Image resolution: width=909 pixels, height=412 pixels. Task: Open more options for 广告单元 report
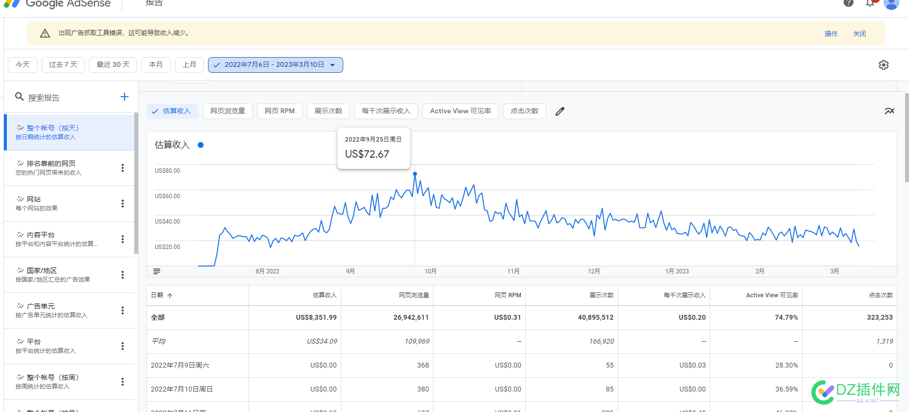[123, 310]
